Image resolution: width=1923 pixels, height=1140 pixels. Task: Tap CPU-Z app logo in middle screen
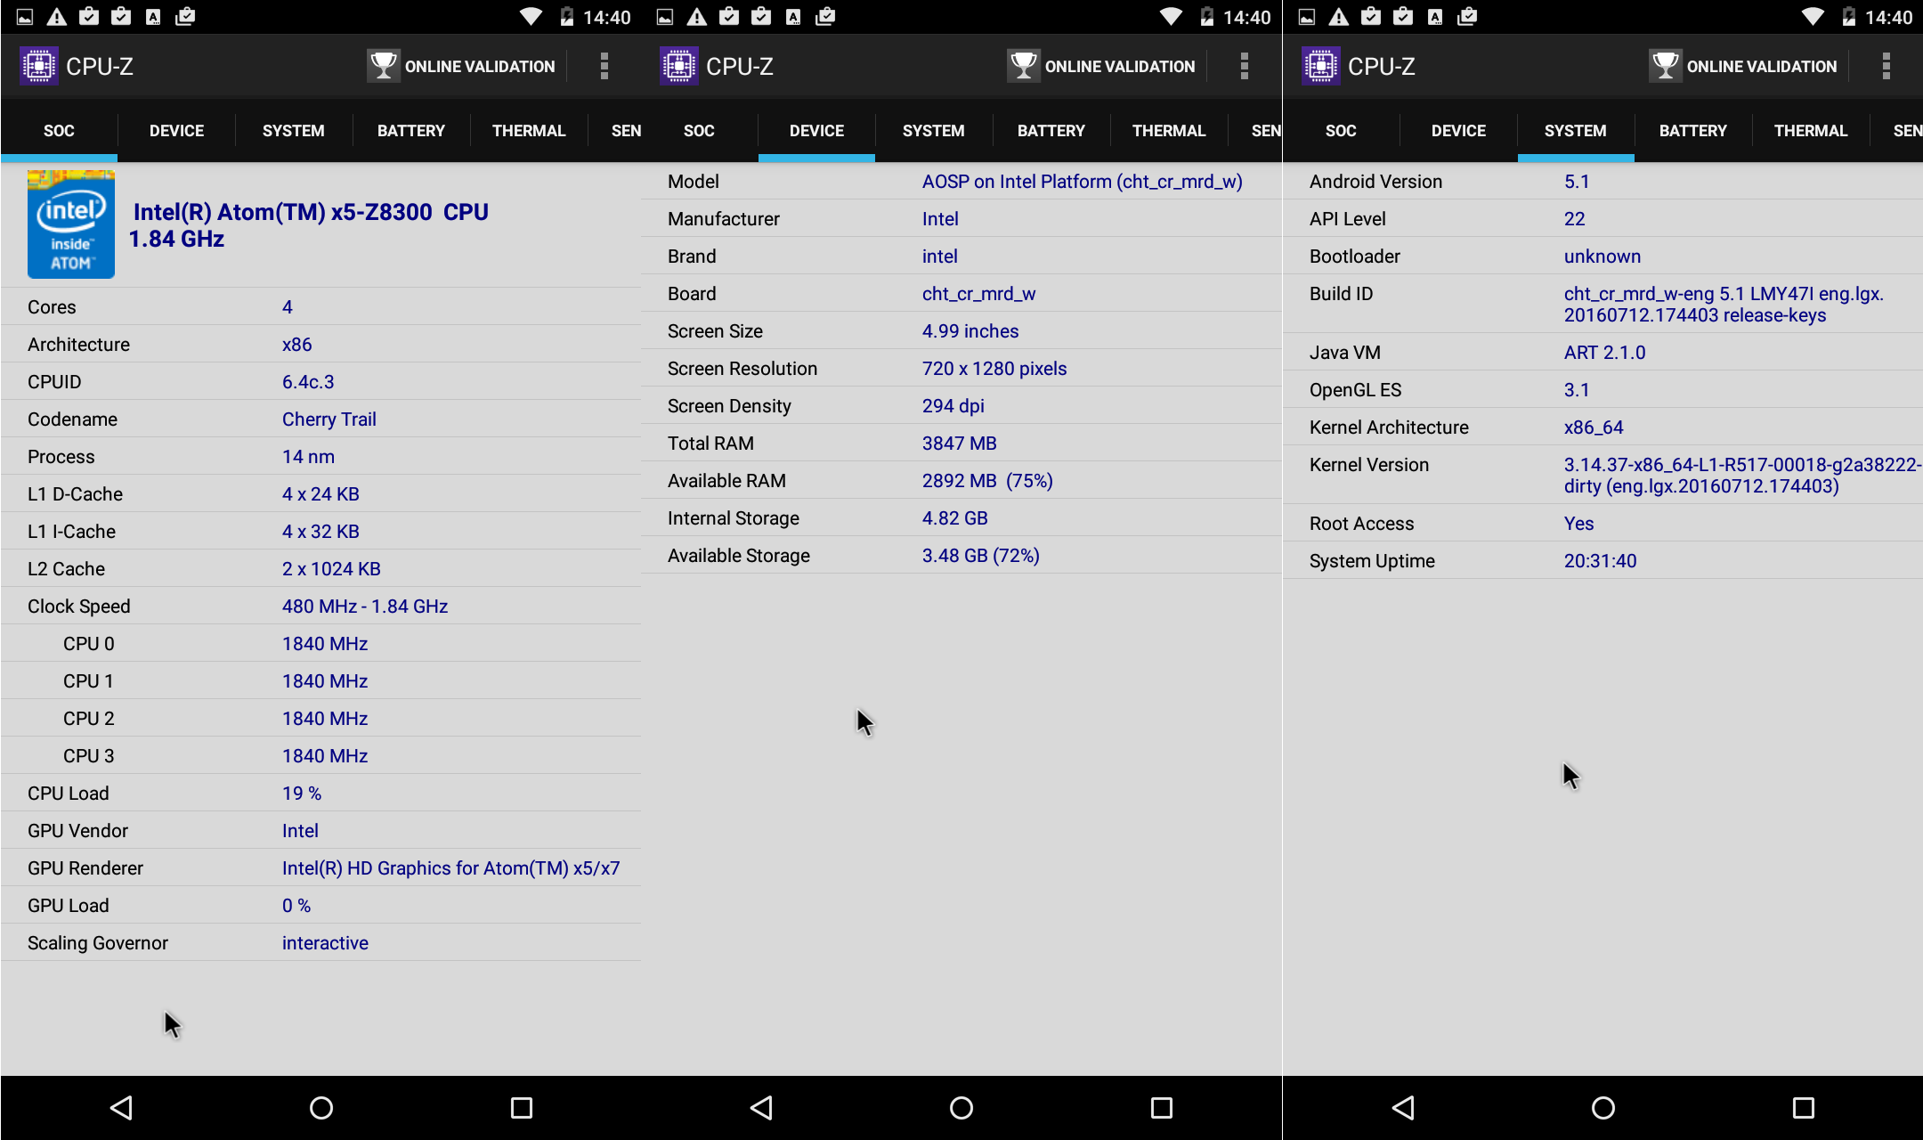pyautogui.click(x=679, y=66)
